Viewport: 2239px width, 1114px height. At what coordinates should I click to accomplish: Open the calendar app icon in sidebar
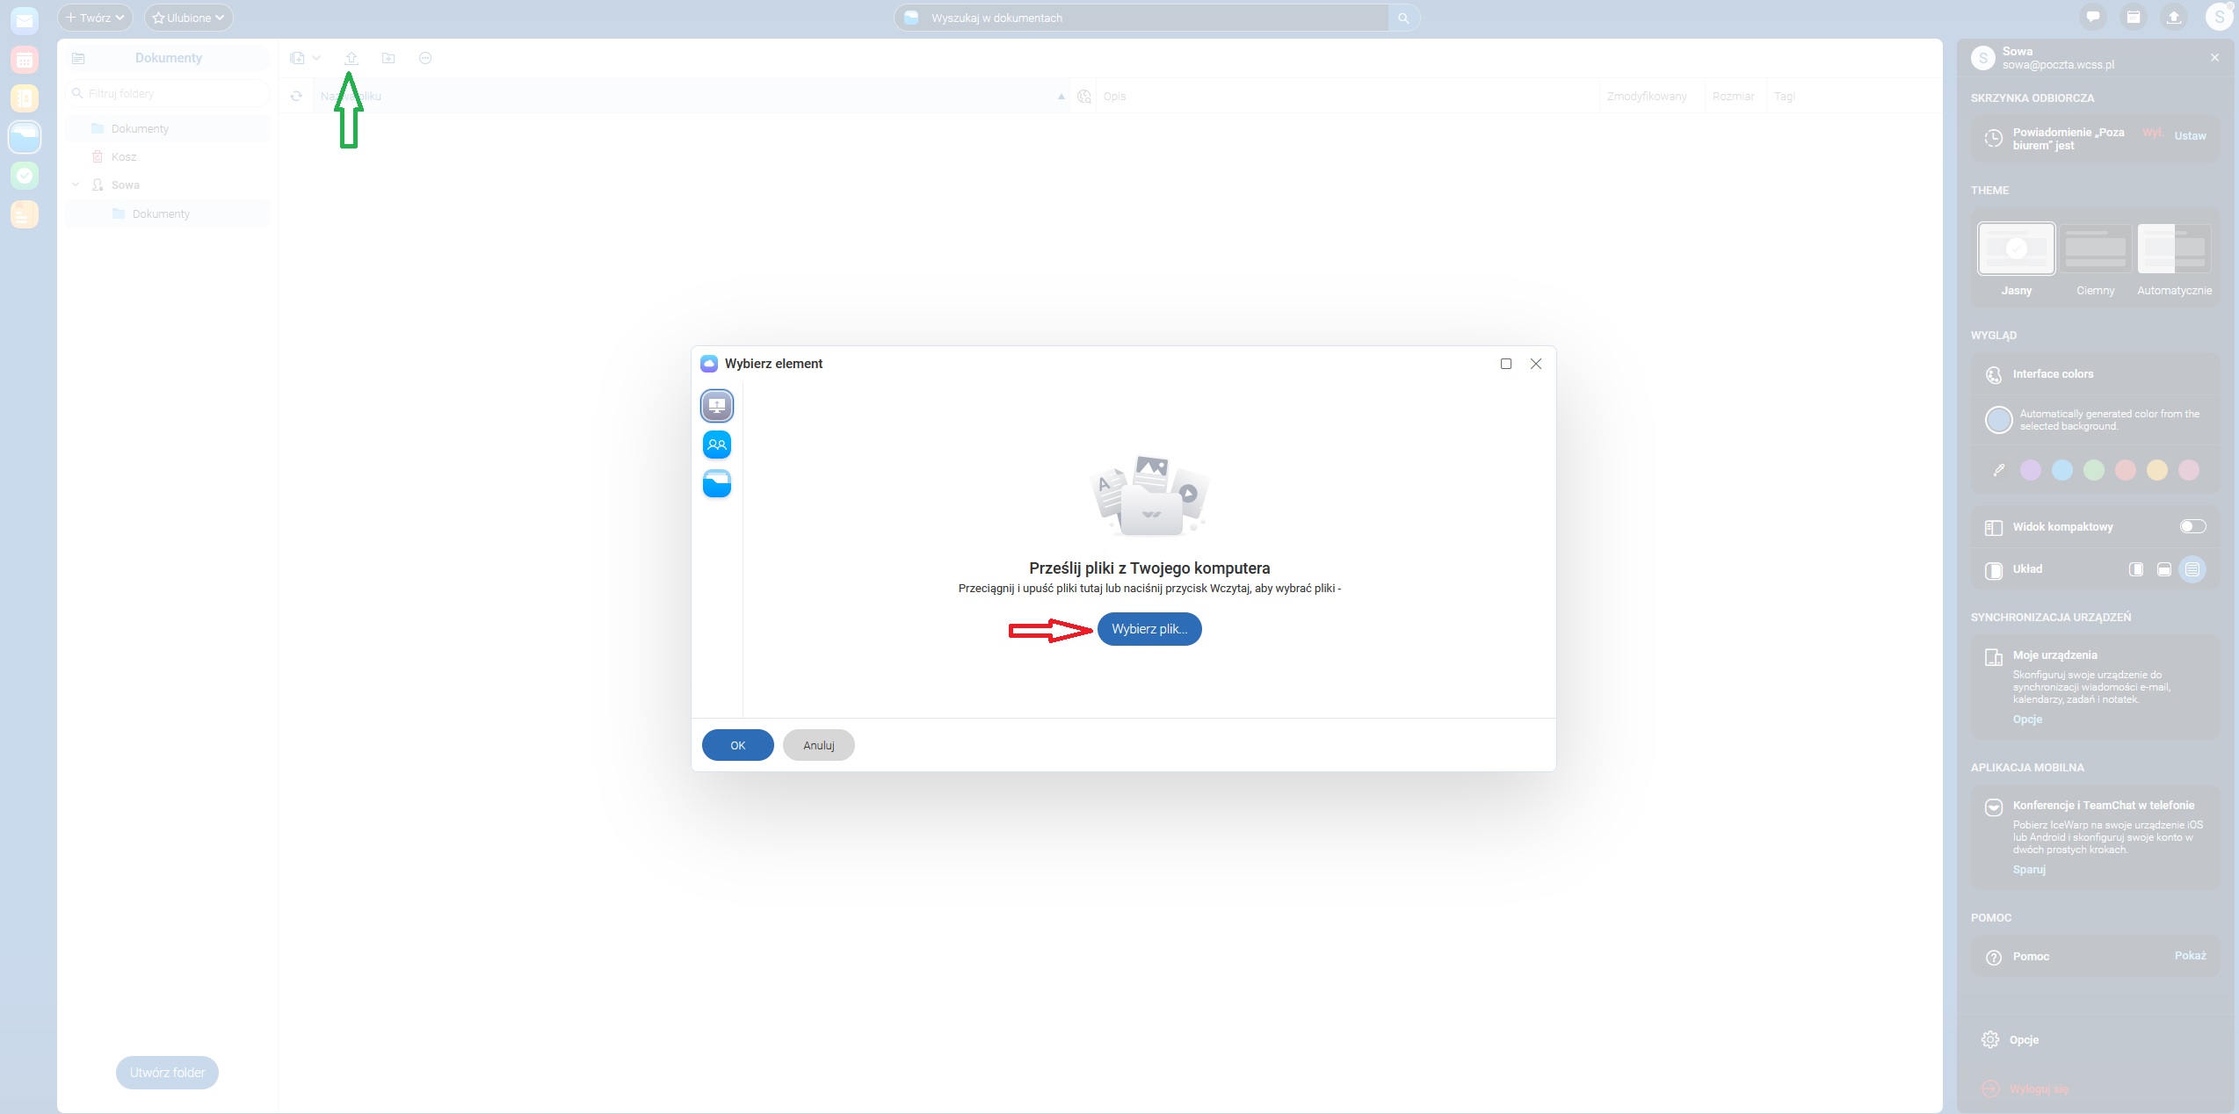tap(25, 60)
